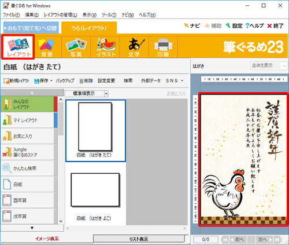Go to last page button
Screen dimensions: 289x245
coord(277,240)
